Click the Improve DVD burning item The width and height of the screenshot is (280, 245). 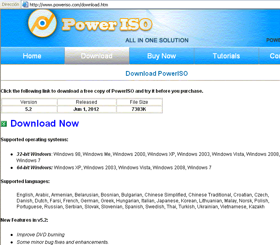click(x=41, y=235)
